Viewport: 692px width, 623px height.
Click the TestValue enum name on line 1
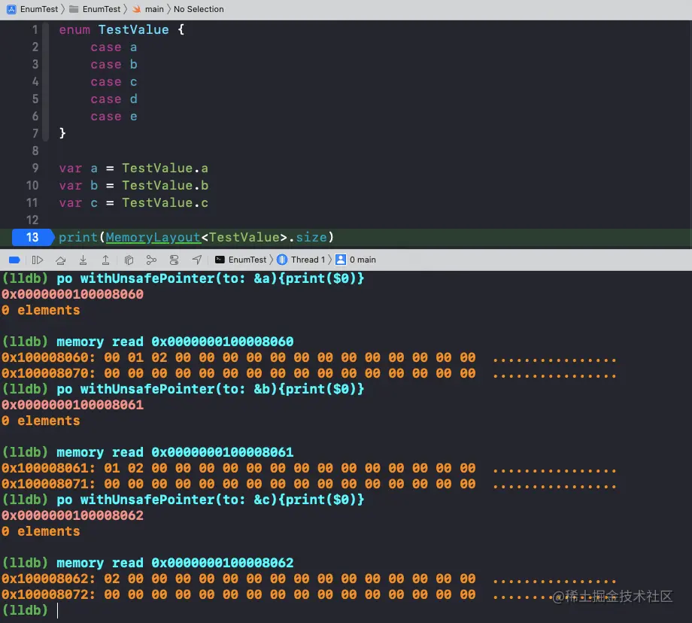pyautogui.click(x=133, y=29)
